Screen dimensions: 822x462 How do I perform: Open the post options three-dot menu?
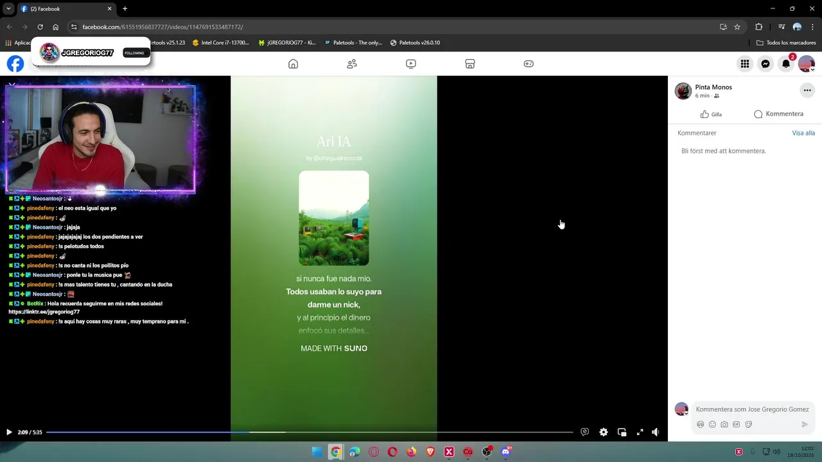[807, 90]
